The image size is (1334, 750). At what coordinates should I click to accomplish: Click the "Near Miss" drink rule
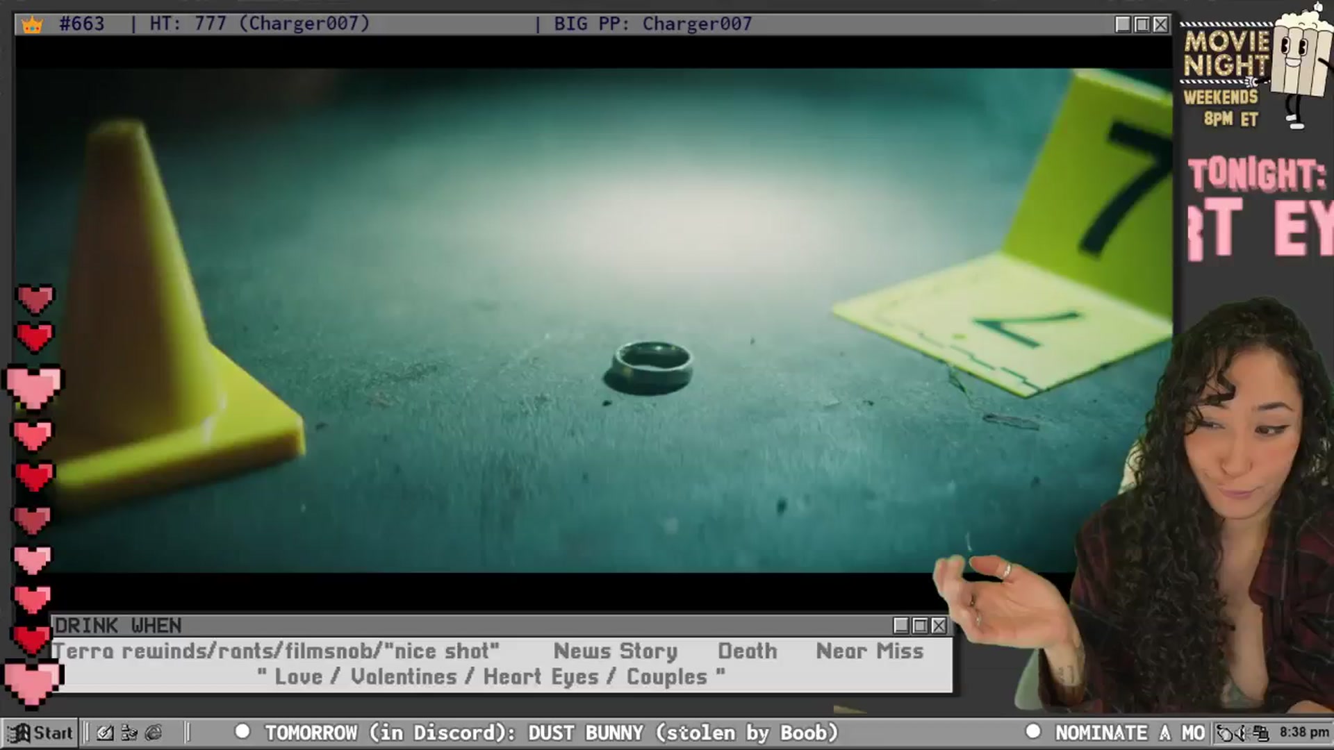(x=870, y=651)
